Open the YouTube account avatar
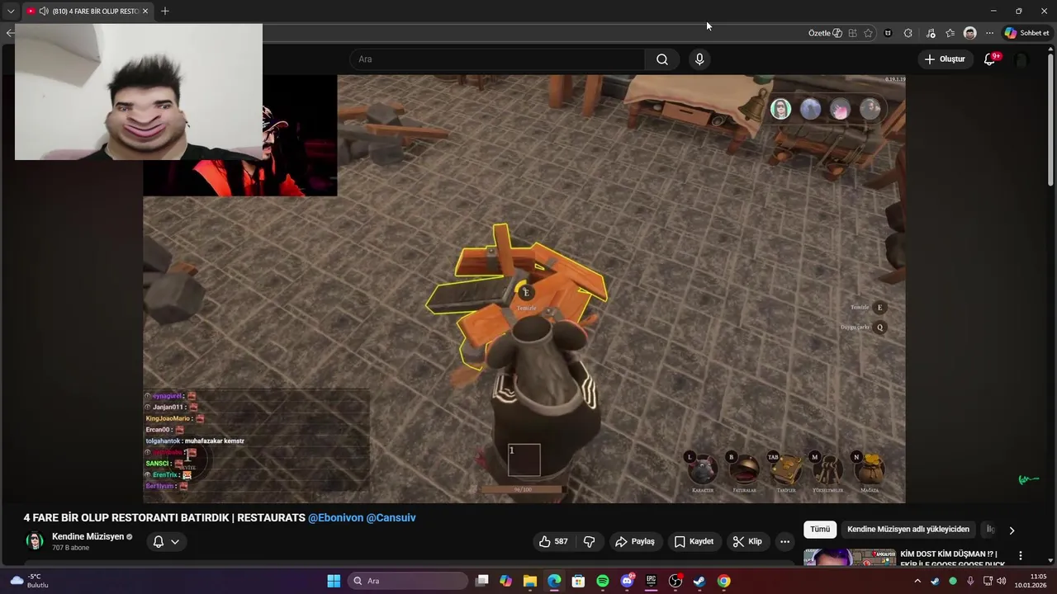 click(1021, 59)
